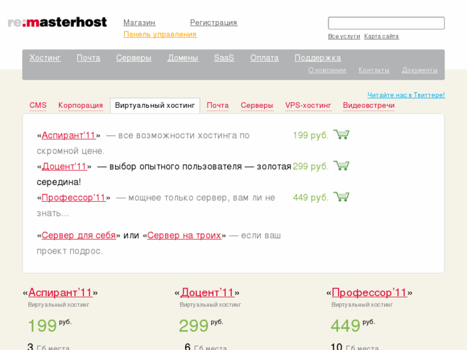Open the Почта item in the gray navigation bar
467x350 pixels.
point(89,58)
